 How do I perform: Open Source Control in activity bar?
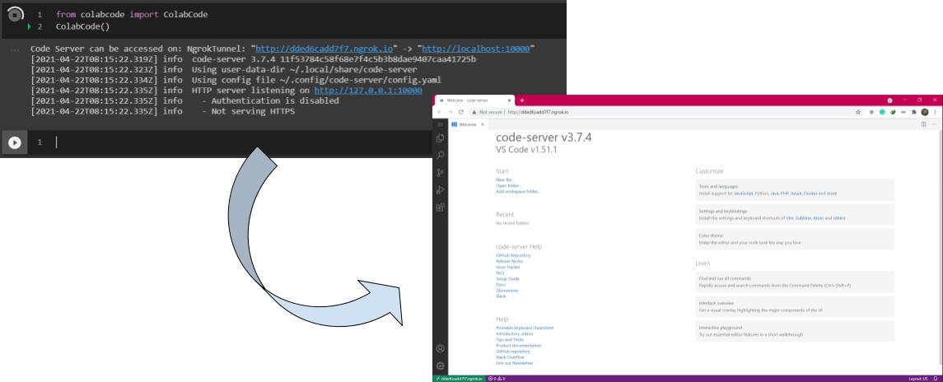[441, 173]
